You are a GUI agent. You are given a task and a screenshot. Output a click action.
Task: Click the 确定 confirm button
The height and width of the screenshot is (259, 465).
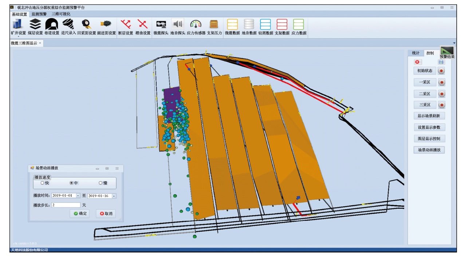[x=80, y=214]
